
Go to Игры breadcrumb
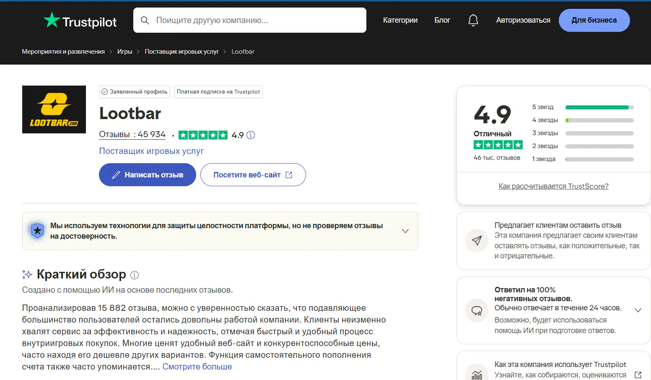click(124, 52)
